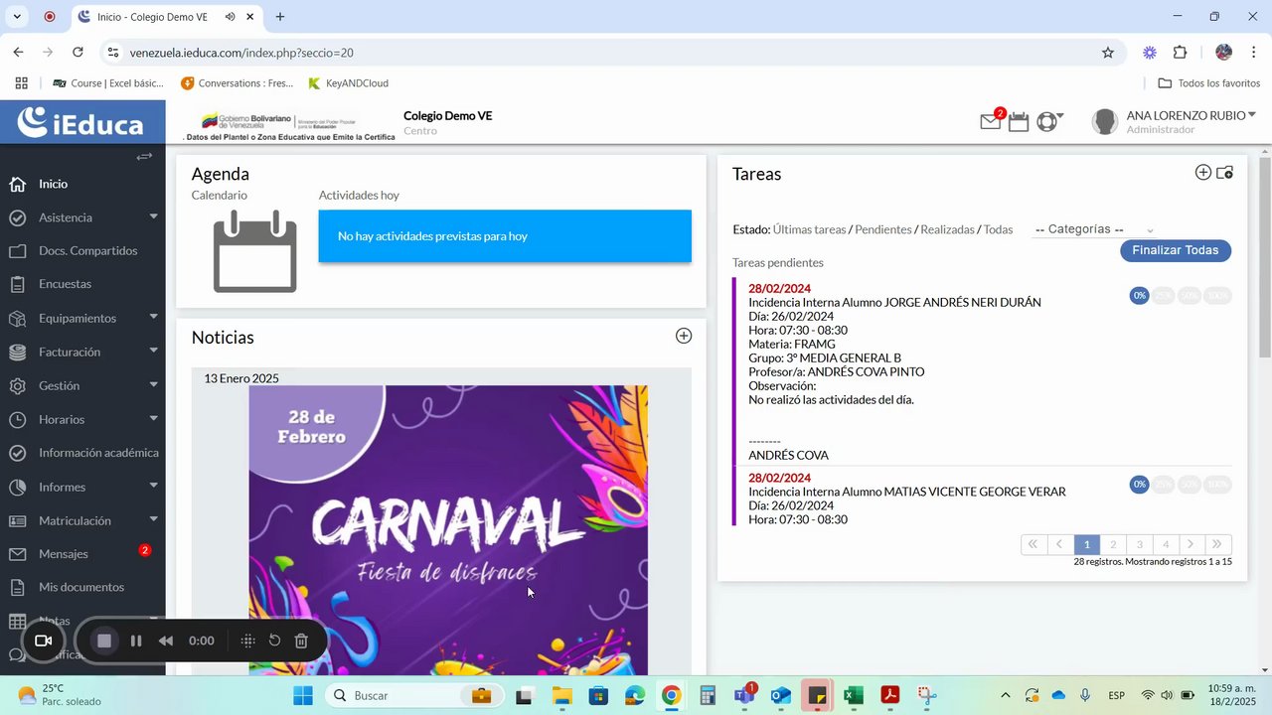Screen dimensions: 1272x715
Task: Click the 'No hay actividades previstas' banner
Action: click(x=505, y=236)
